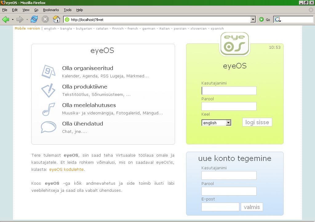
Task: Open the Keel language dropdown showing english
Action: click(216, 123)
